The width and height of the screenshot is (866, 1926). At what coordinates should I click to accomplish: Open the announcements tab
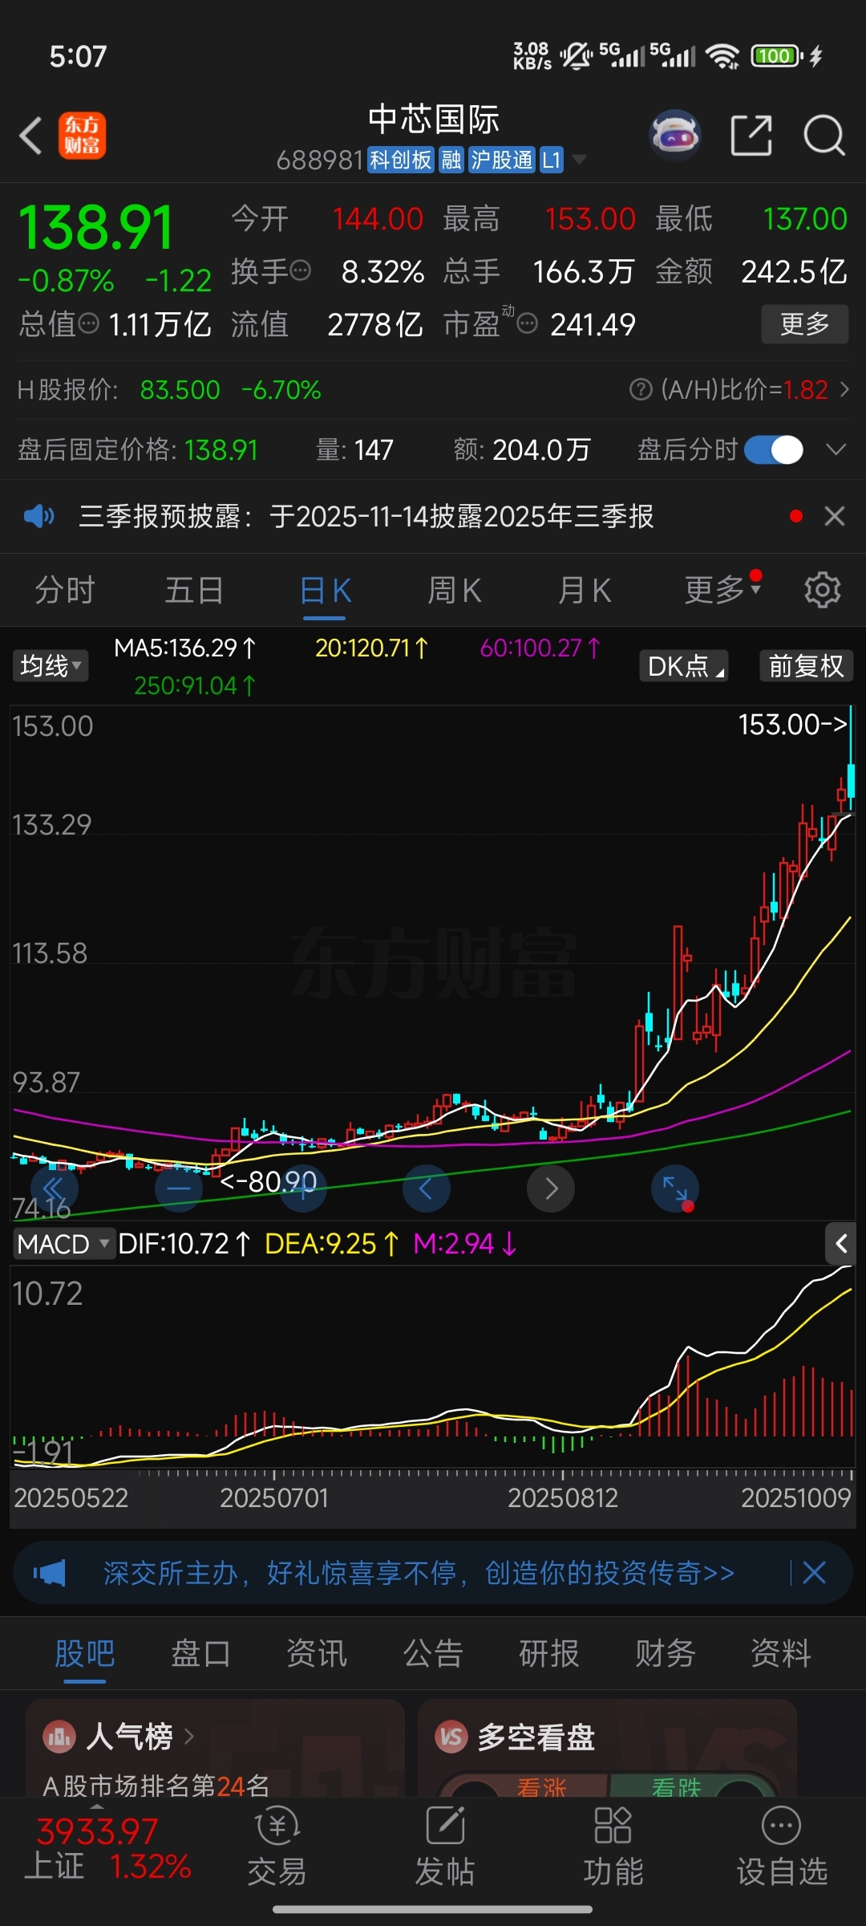pyautogui.click(x=433, y=1653)
